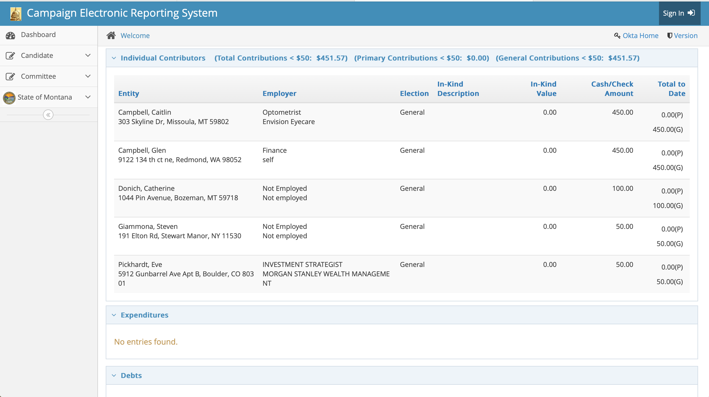The width and height of the screenshot is (709, 397).
Task: Sort by Cash/Check Amount column header
Action: coord(612,89)
